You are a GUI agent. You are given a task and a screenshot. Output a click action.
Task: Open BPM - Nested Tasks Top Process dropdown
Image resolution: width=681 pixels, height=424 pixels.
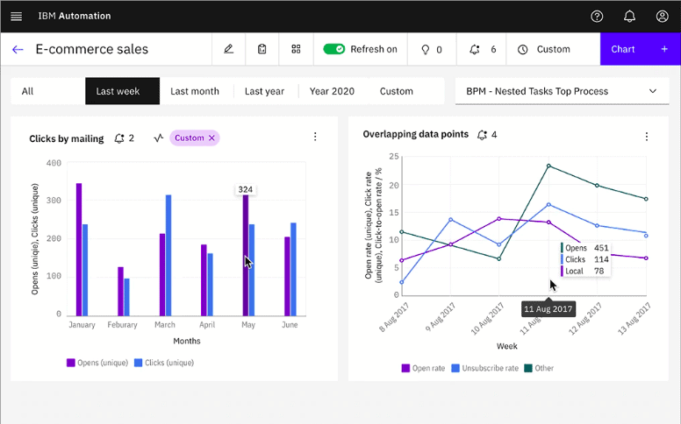point(562,91)
